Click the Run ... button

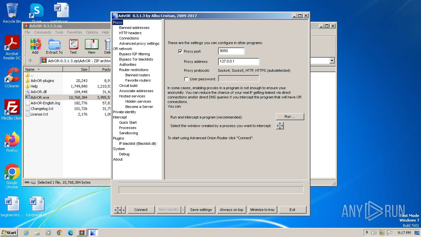point(290,117)
